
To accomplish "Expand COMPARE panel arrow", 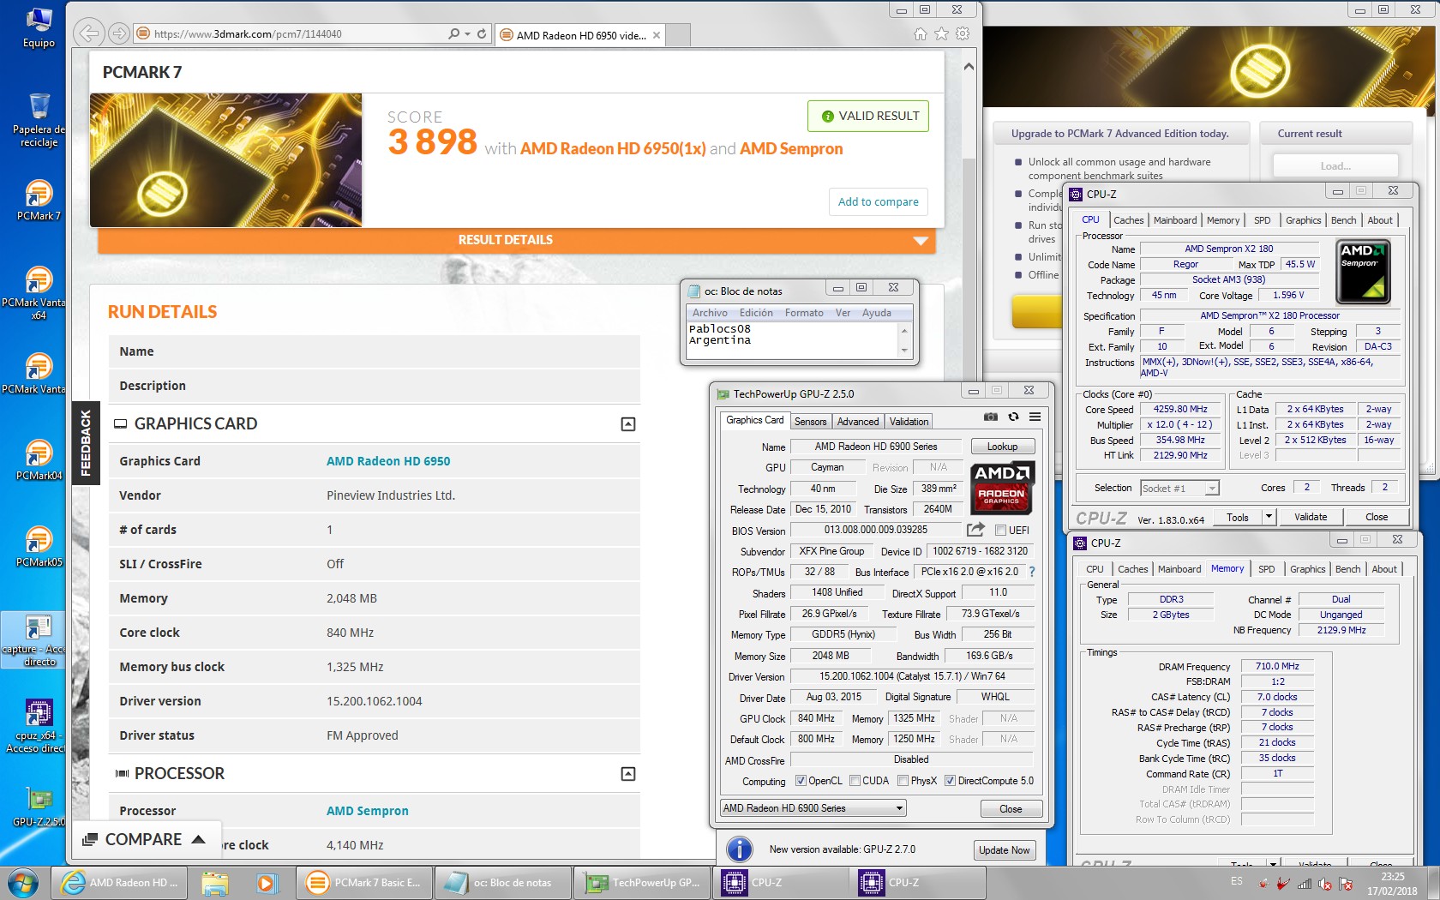I will [198, 839].
